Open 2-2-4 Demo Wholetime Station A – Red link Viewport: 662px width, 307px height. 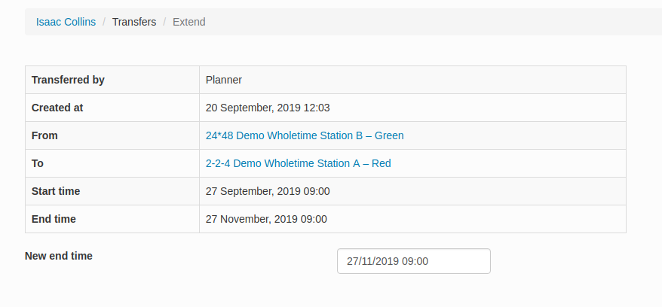(298, 163)
